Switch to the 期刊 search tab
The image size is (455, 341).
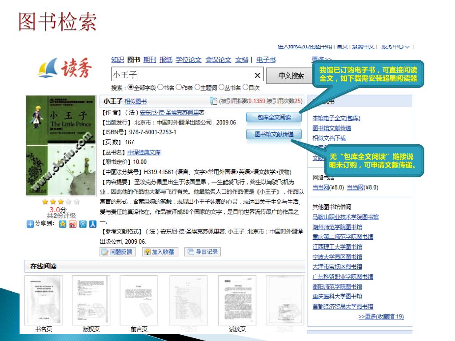click(x=150, y=60)
